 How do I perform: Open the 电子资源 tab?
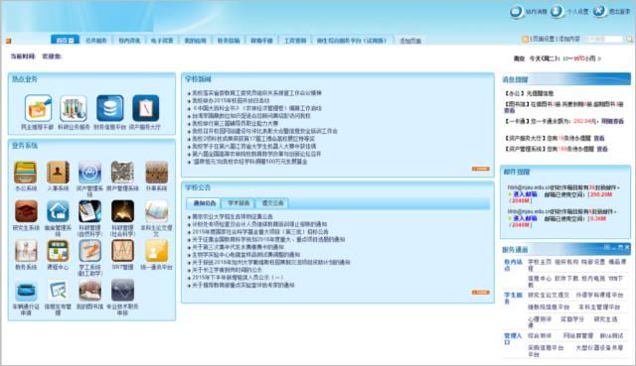[x=162, y=41]
